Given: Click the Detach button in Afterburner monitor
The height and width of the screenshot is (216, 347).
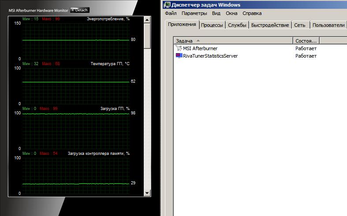Looking at the screenshot, I should 80,10.
